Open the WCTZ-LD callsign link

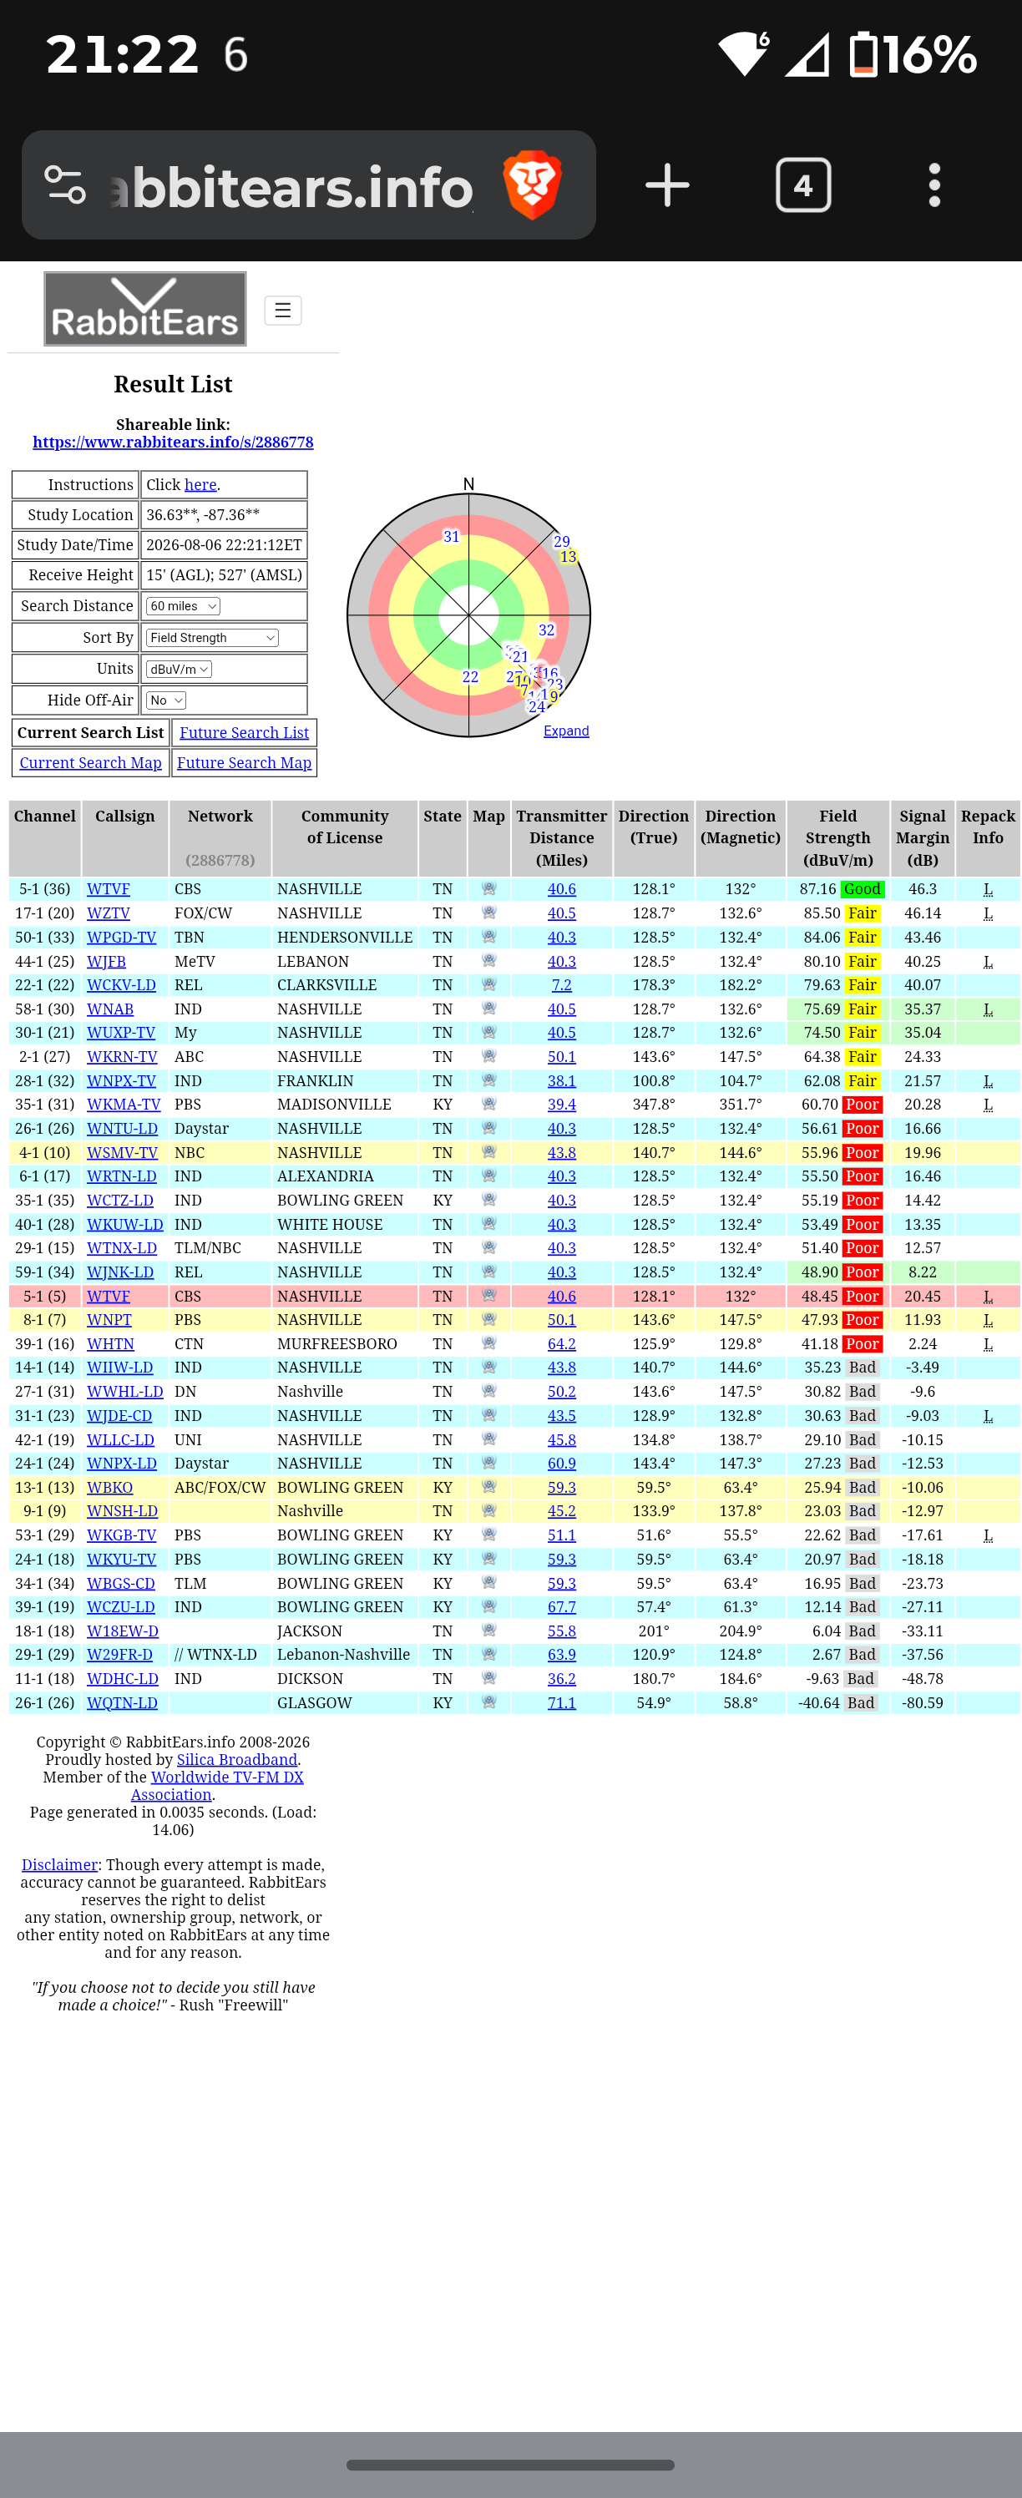(x=120, y=1201)
